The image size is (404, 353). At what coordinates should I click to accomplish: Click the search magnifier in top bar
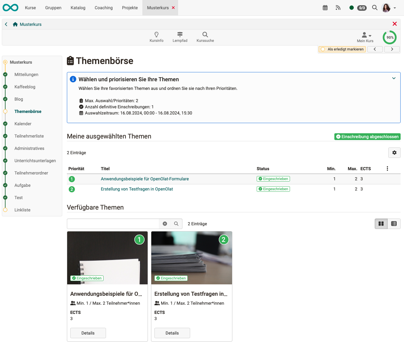[x=375, y=8]
